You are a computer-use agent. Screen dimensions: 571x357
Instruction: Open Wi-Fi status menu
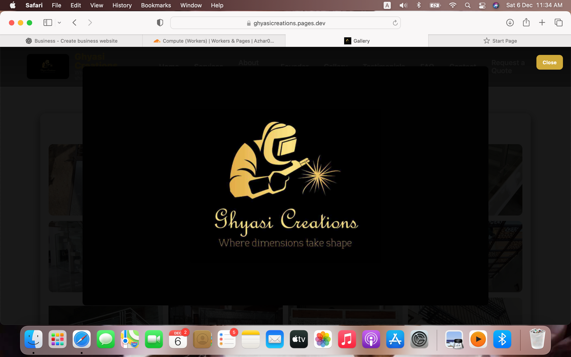point(453,5)
